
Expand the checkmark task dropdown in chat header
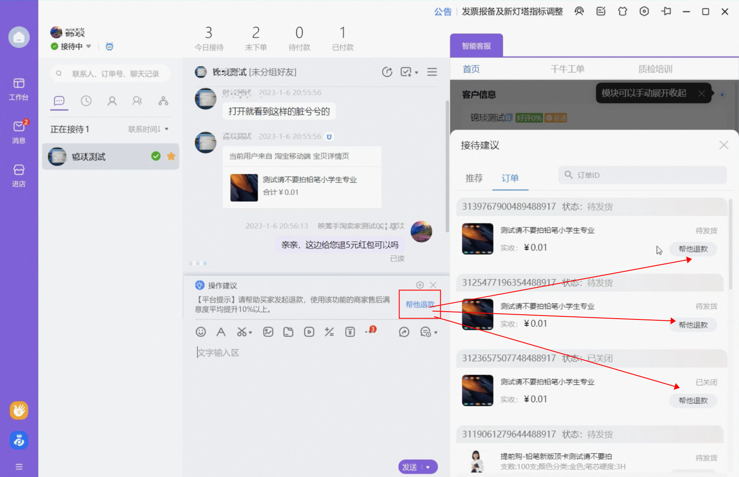(x=416, y=72)
